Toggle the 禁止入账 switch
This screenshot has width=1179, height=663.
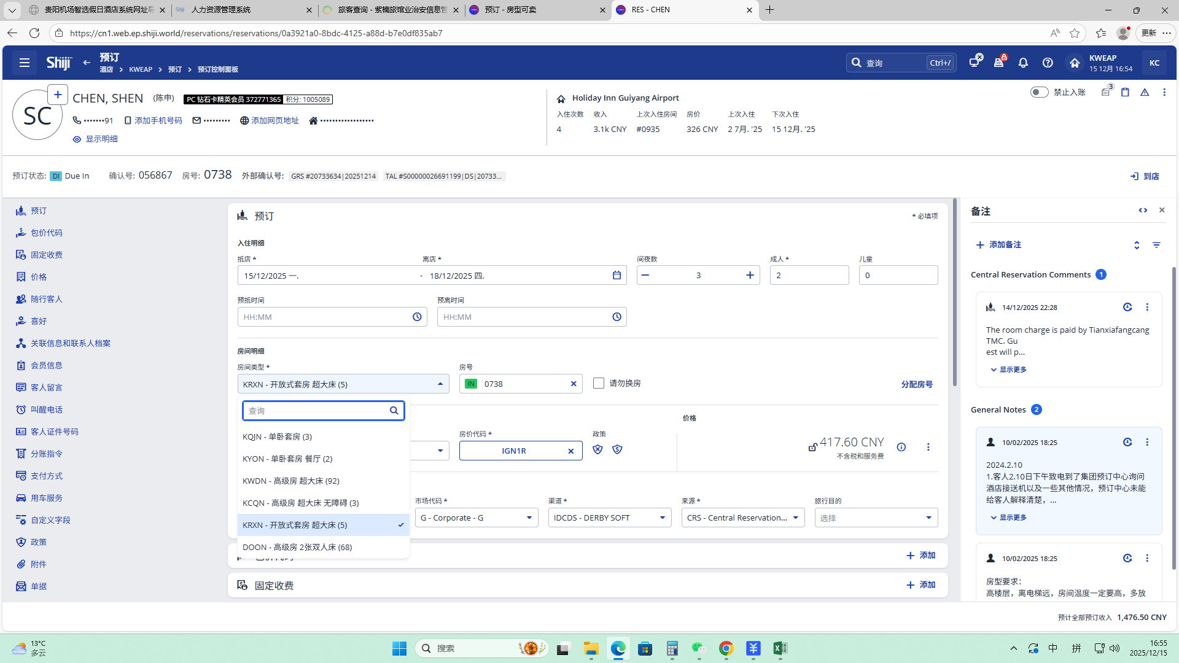pyautogui.click(x=1039, y=92)
